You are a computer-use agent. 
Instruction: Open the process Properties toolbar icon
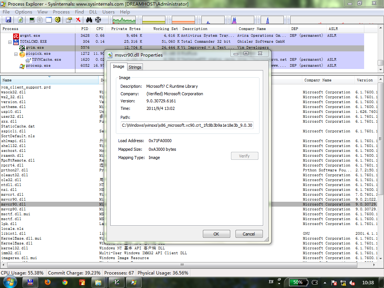point(69,20)
